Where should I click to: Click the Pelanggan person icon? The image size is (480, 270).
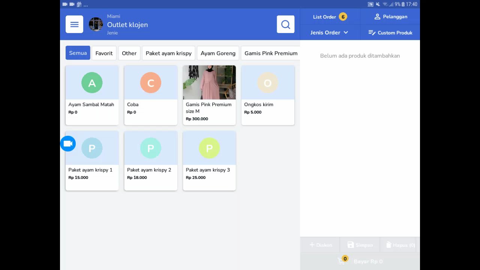(377, 16)
